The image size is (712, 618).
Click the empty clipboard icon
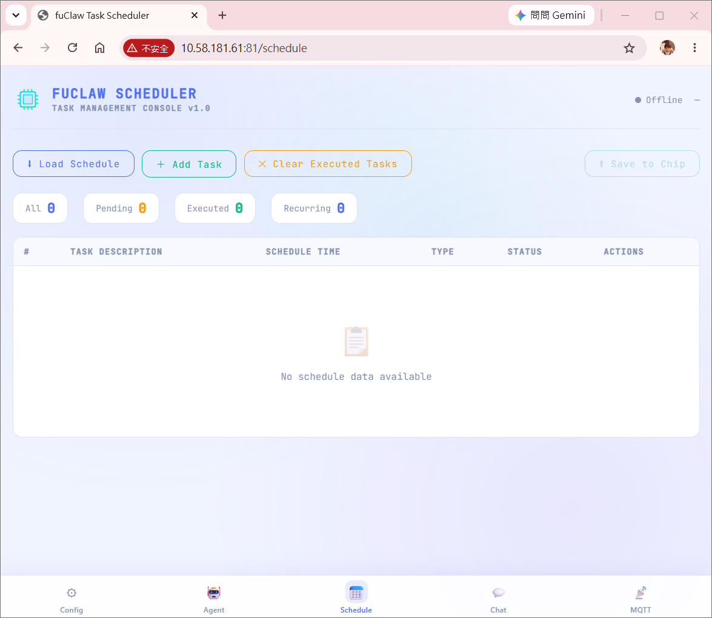(x=356, y=342)
